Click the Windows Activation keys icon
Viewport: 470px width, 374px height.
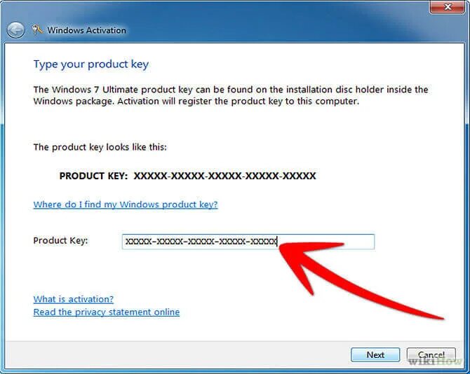[x=38, y=29]
